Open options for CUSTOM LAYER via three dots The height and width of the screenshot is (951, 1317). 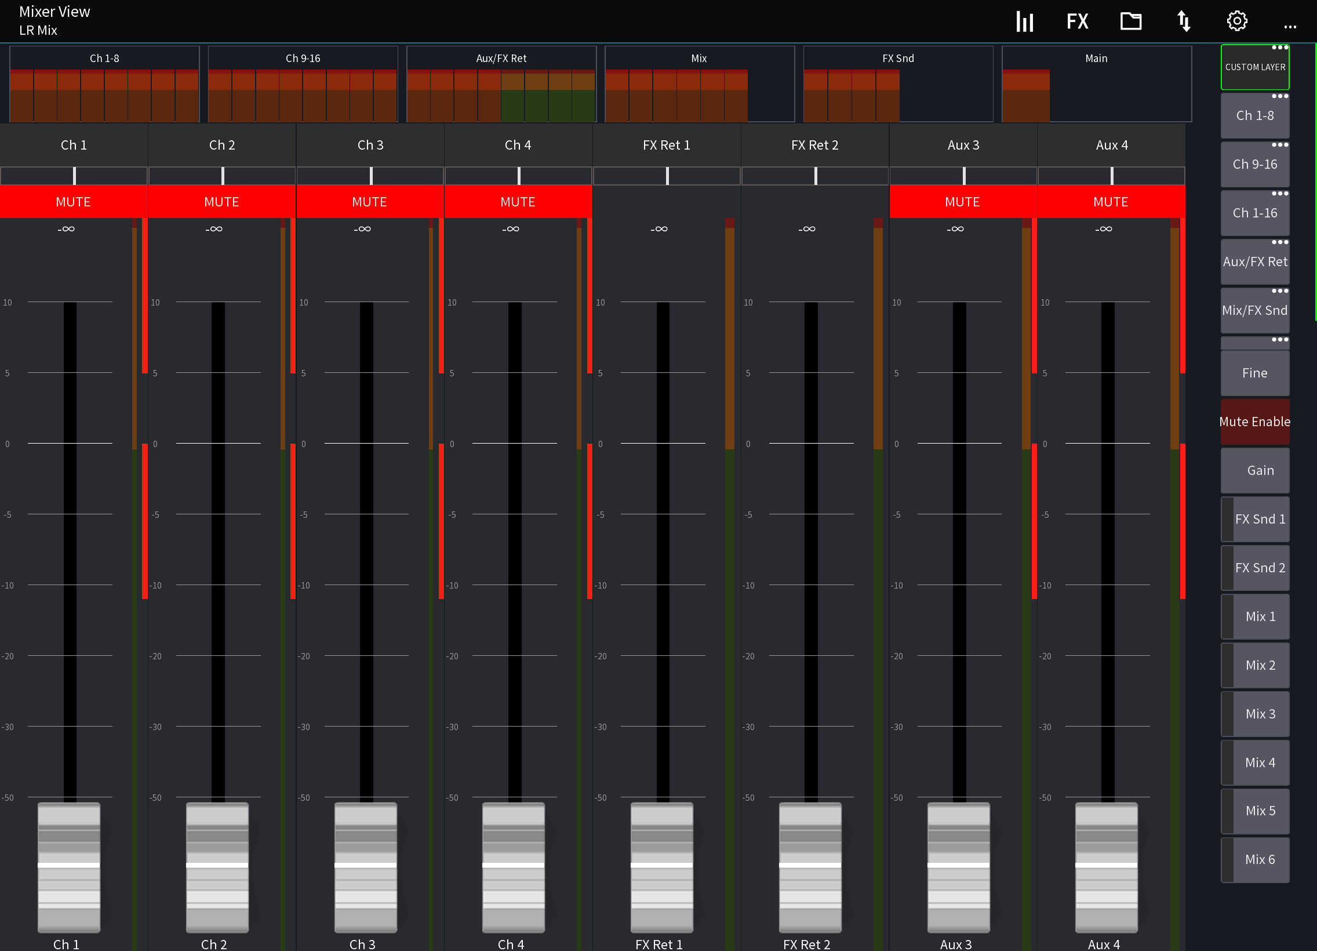tap(1280, 48)
